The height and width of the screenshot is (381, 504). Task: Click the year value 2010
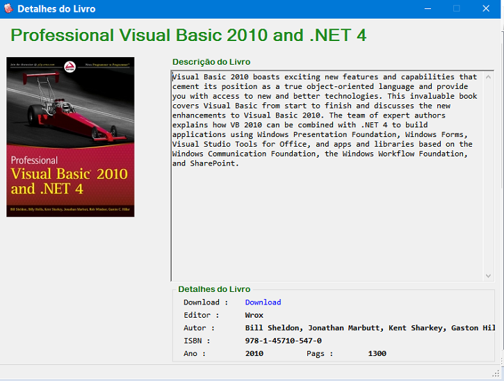click(x=254, y=353)
